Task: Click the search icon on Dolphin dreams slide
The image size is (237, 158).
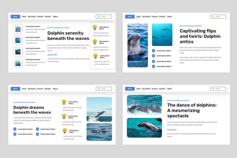Action: pyautogui.click(x=99, y=89)
